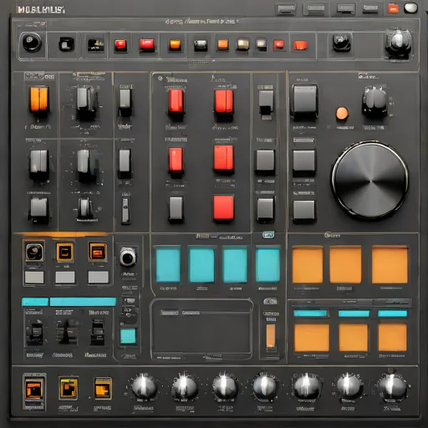Select the small cyan square button

click(128, 336)
